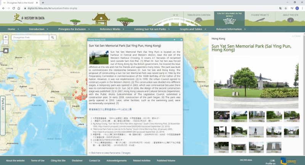The height and width of the screenshot is (165, 305).
Task: Open Acknowledgements footer link
Action: click(117, 161)
